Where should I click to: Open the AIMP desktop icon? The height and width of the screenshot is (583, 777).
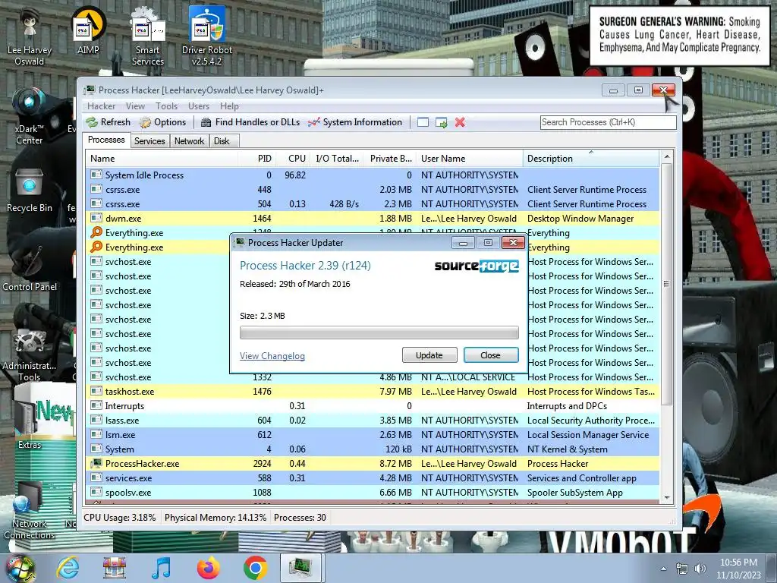coord(88,30)
